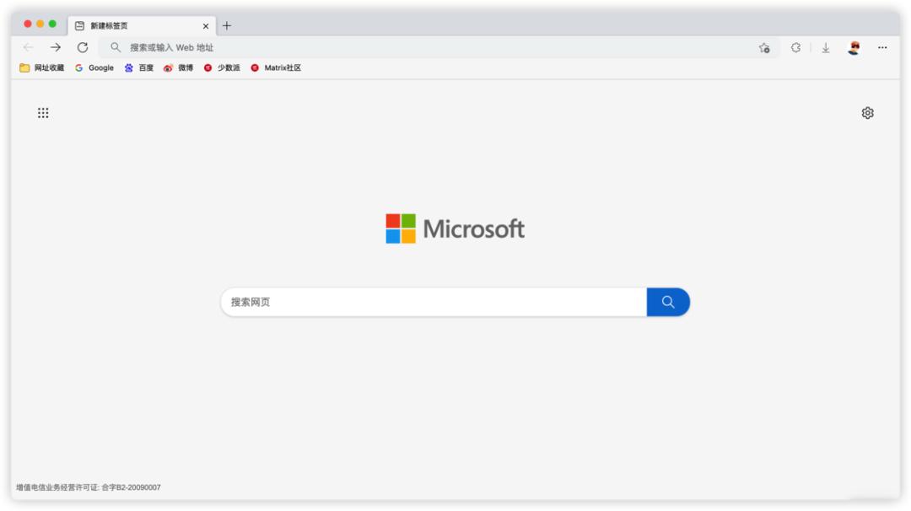The width and height of the screenshot is (911, 511).
Task: Click the 增值电信业务经营许可证 footer text
Action: click(x=89, y=487)
